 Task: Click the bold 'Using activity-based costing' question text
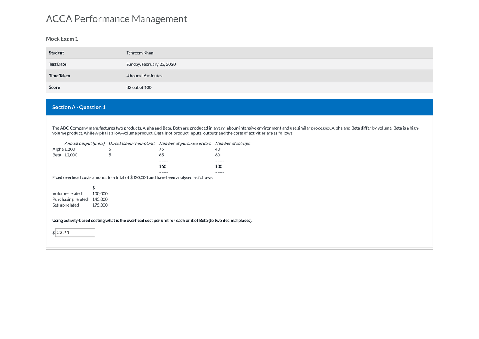152,221
